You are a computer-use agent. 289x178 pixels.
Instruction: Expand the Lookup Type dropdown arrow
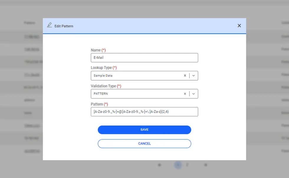(x=193, y=76)
